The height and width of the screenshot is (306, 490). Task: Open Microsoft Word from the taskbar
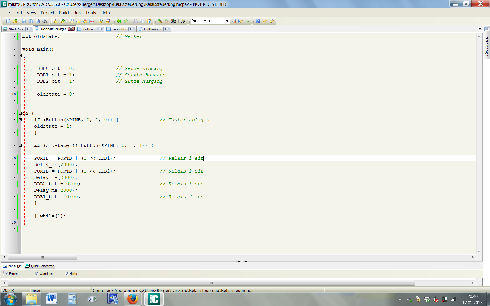coord(52,299)
